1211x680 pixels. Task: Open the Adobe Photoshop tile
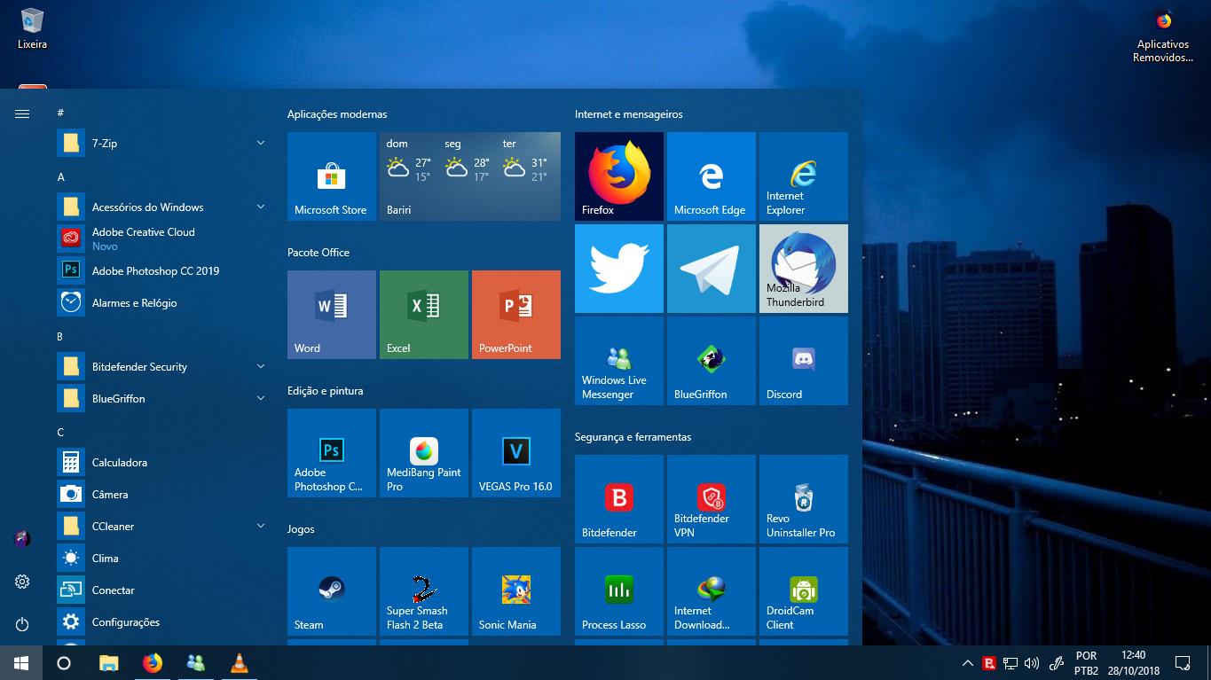332,453
